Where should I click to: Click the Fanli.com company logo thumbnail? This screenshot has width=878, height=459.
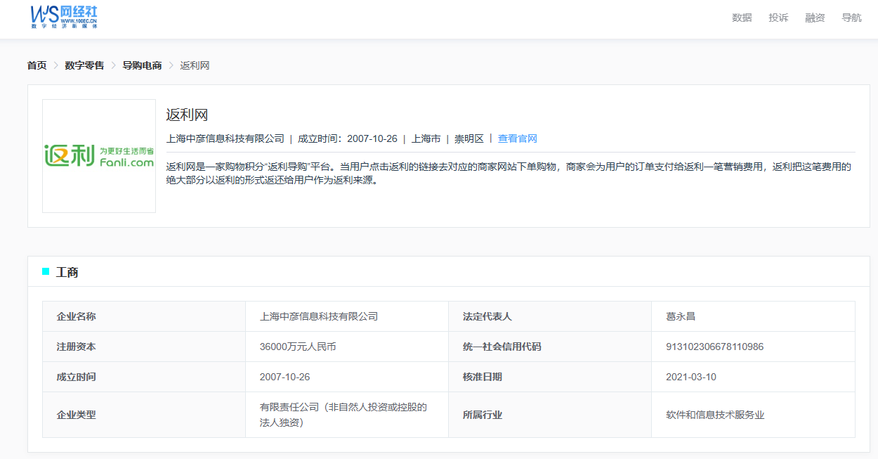(x=99, y=156)
